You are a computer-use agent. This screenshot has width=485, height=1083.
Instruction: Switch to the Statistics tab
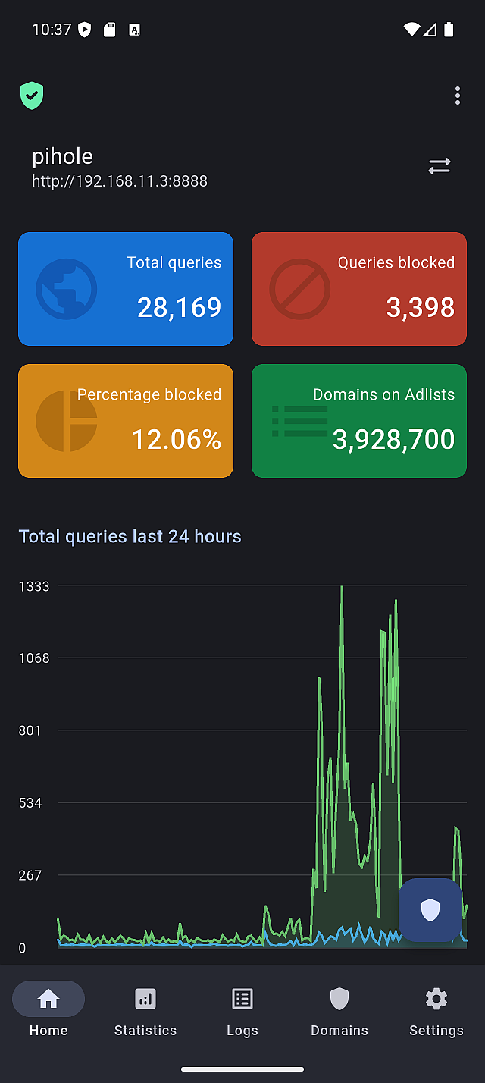tap(145, 1009)
